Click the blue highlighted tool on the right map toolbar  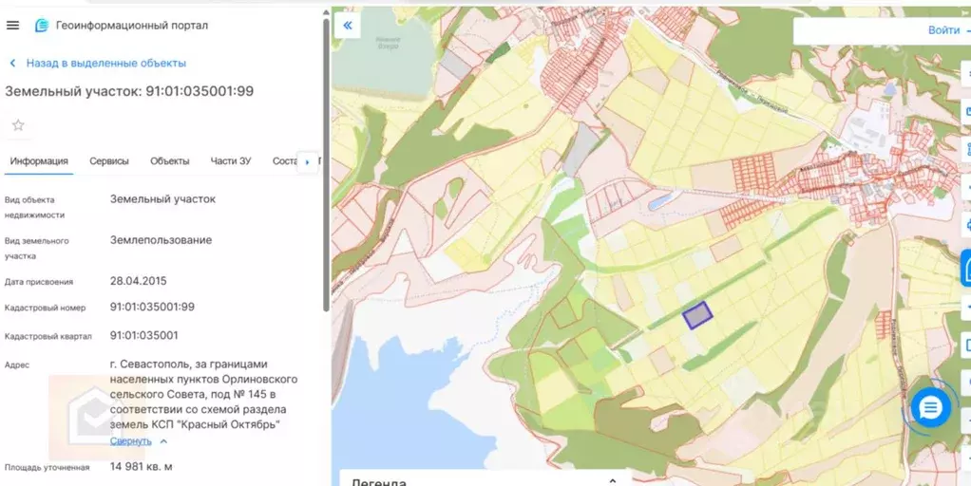click(x=965, y=269)
